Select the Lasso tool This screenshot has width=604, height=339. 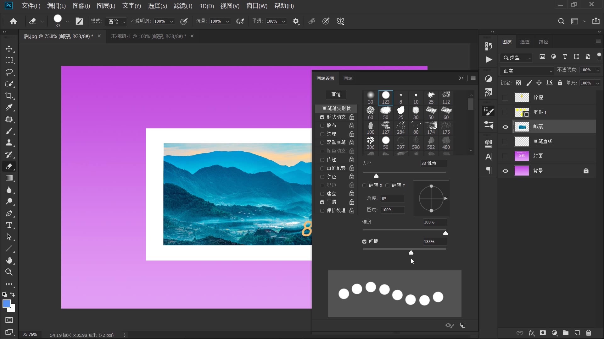pos(9,72)
